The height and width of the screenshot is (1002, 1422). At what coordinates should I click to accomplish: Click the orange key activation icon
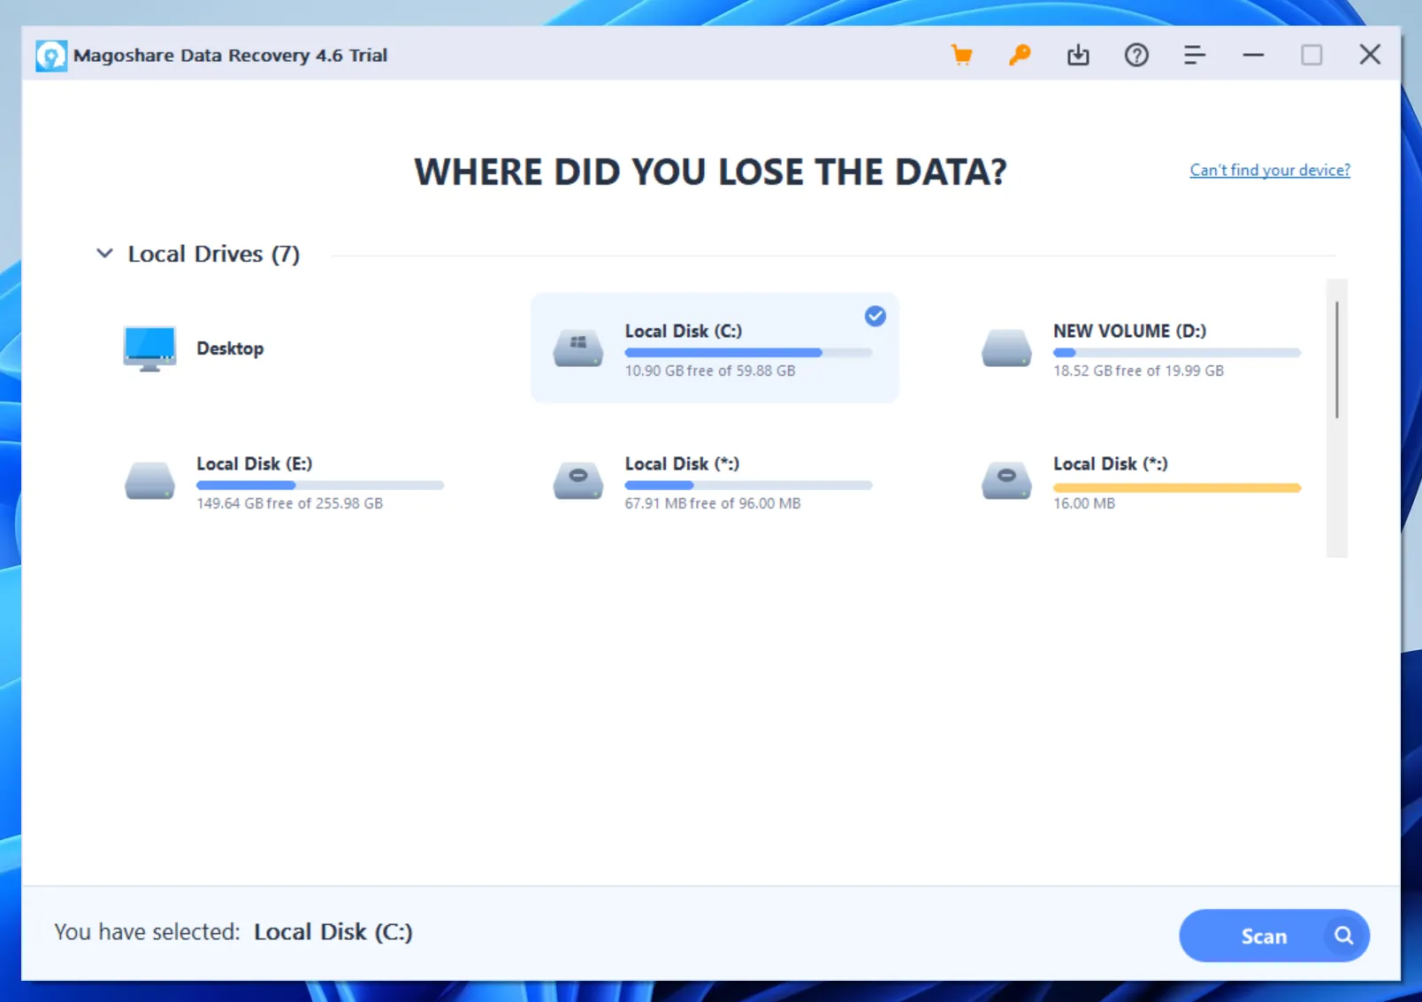click(1020, 55)
